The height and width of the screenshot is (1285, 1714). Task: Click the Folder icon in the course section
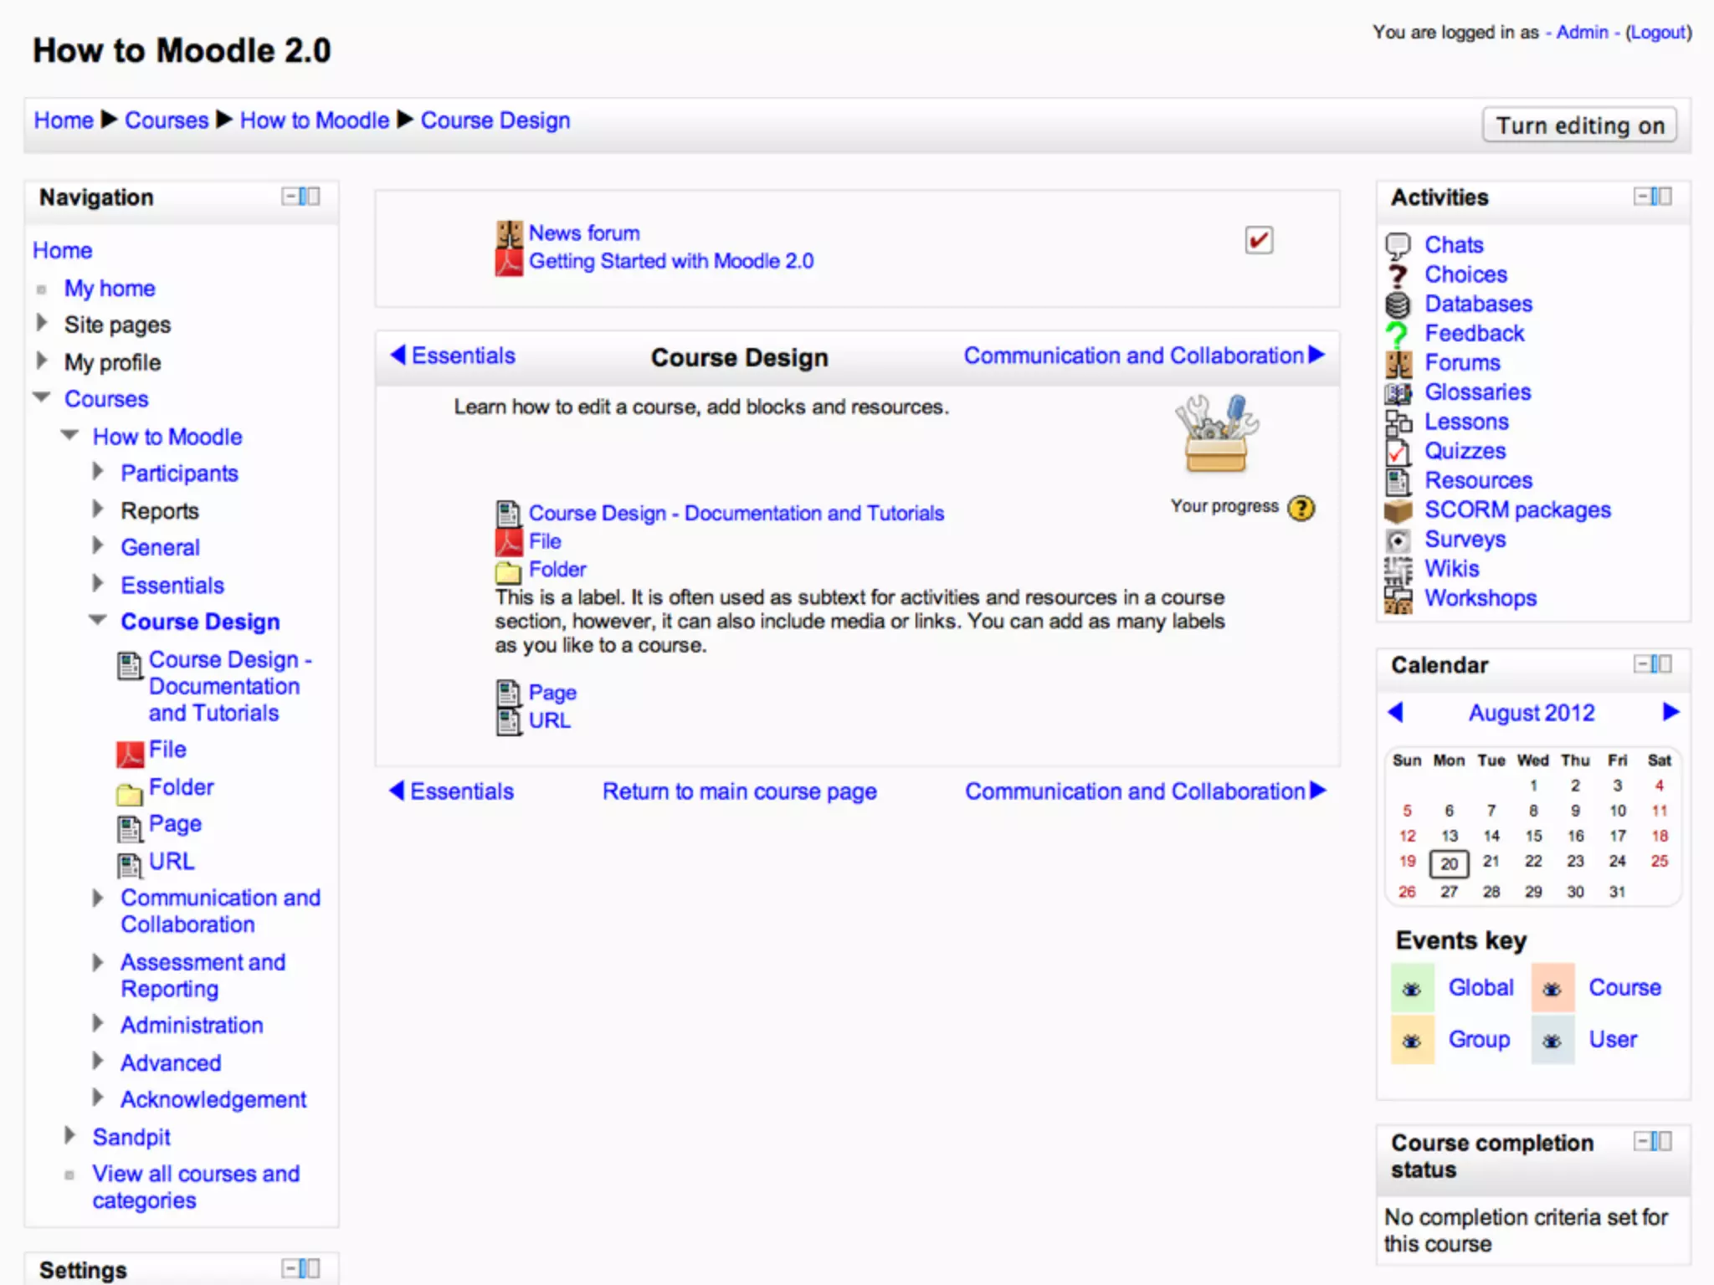pos(508,571)
